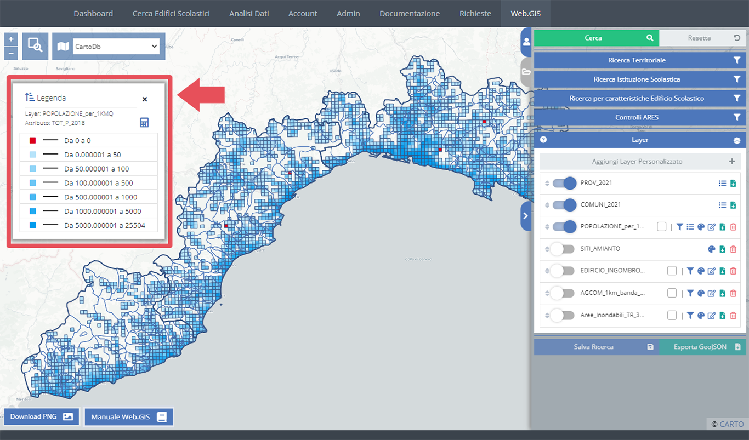Expand the Ricerca Territoriale filter section

tap(637, 60)
